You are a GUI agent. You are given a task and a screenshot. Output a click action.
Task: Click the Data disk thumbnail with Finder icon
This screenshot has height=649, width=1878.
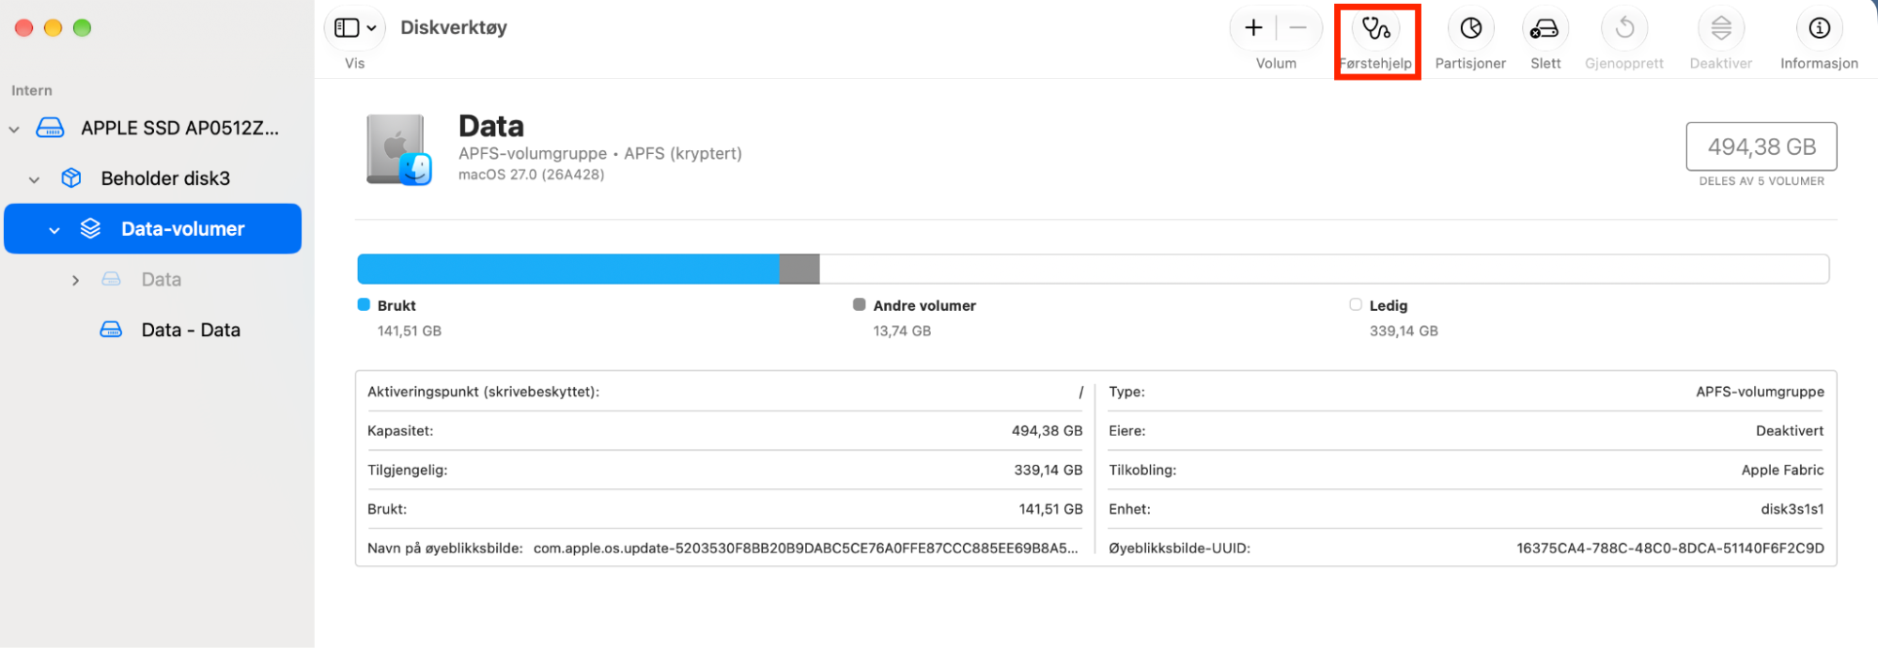coord(398,150)
